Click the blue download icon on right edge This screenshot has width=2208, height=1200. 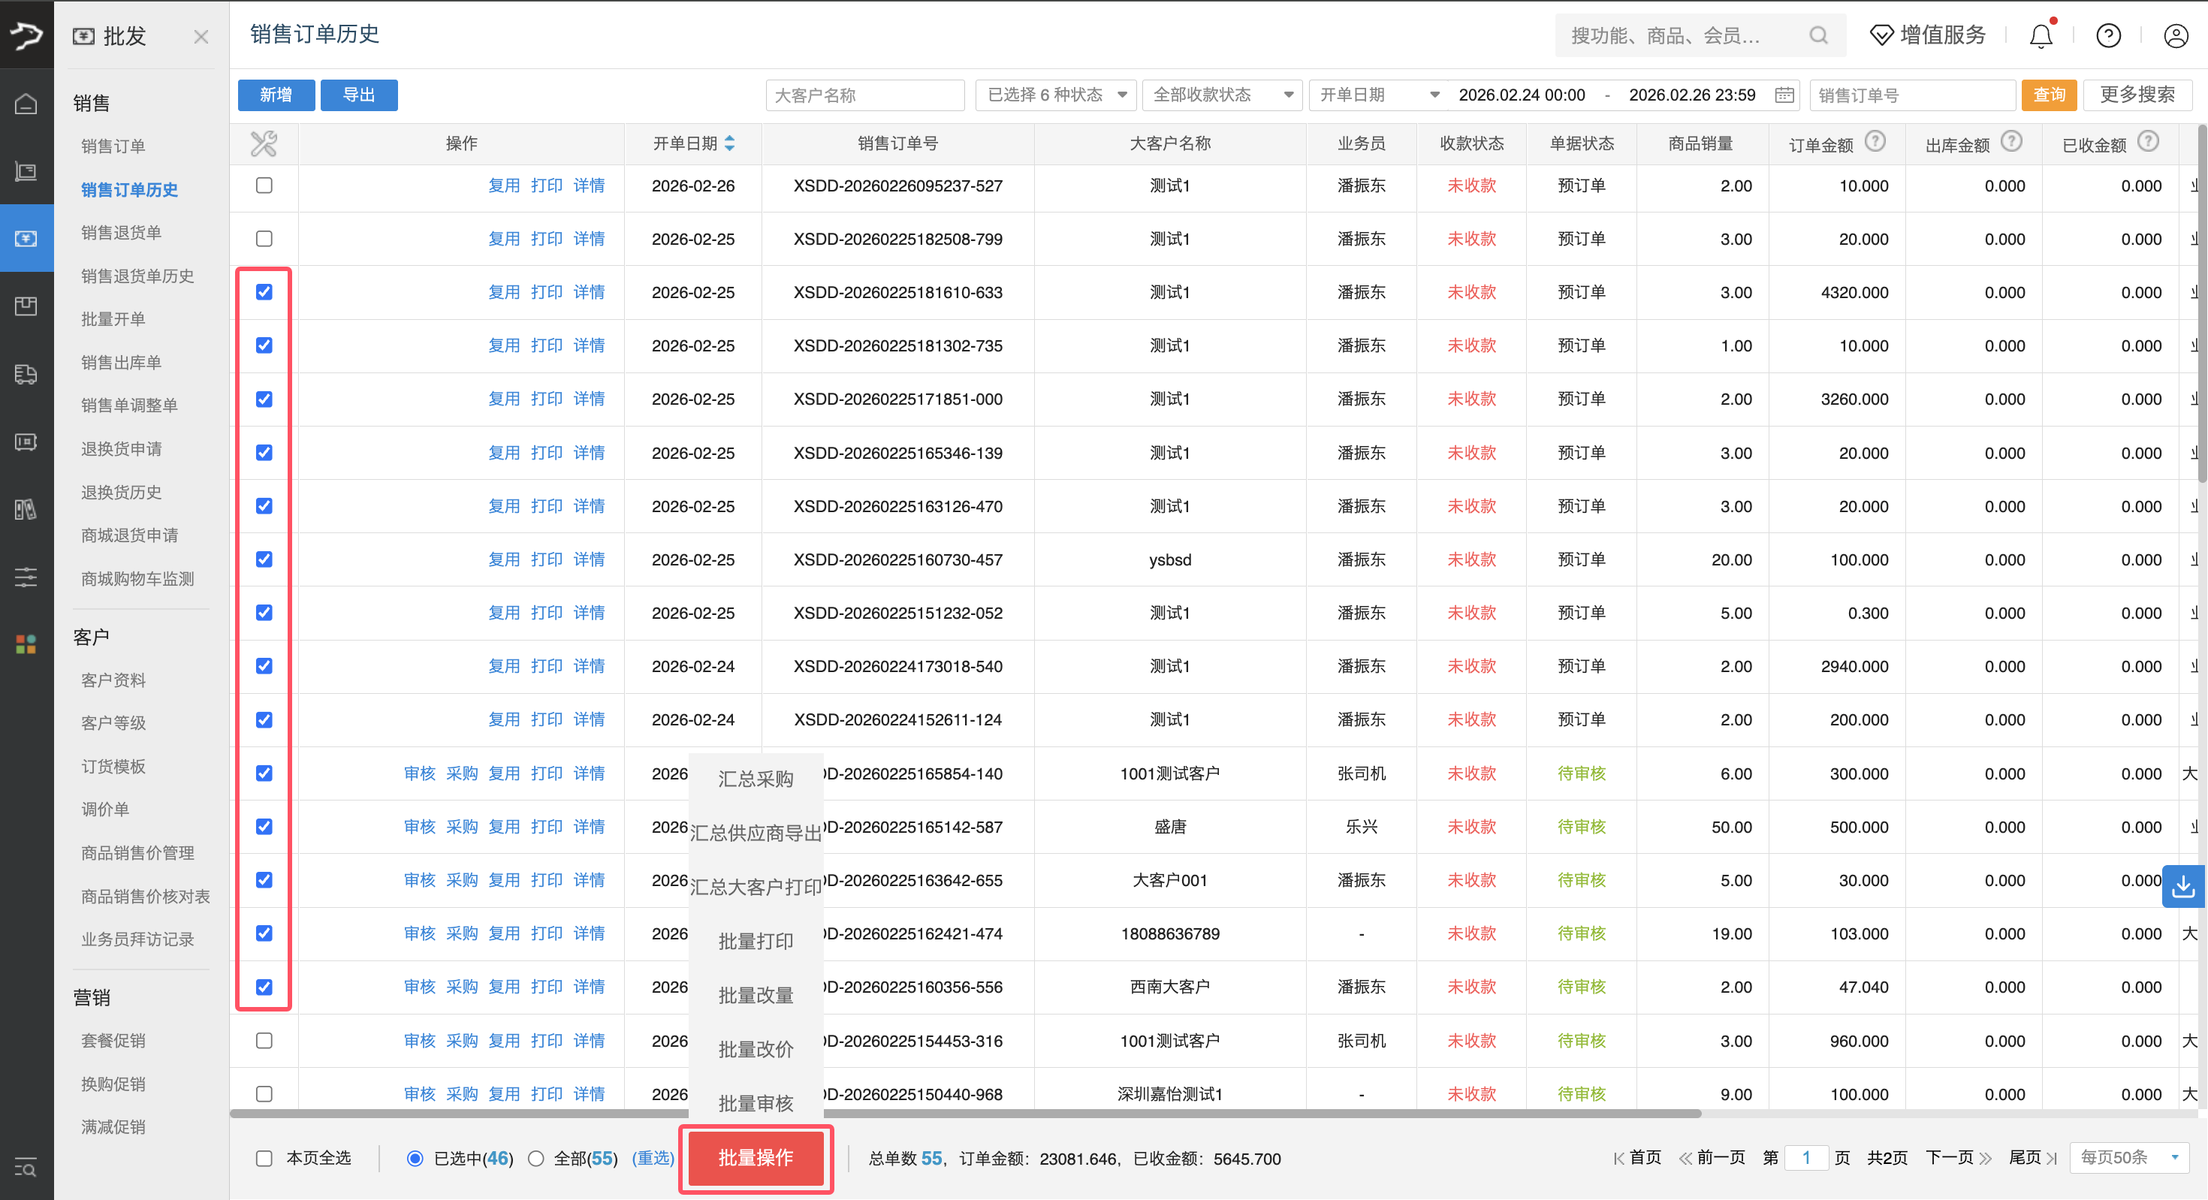pyautogui.click(x=2184, y=886)
